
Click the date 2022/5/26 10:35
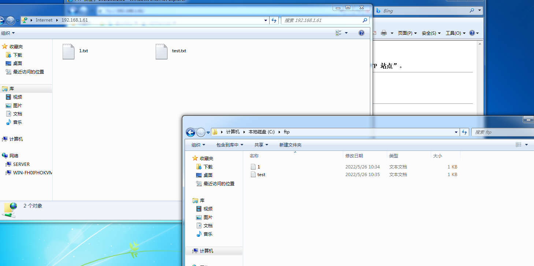pyautogui.click(x=363, y=175)
